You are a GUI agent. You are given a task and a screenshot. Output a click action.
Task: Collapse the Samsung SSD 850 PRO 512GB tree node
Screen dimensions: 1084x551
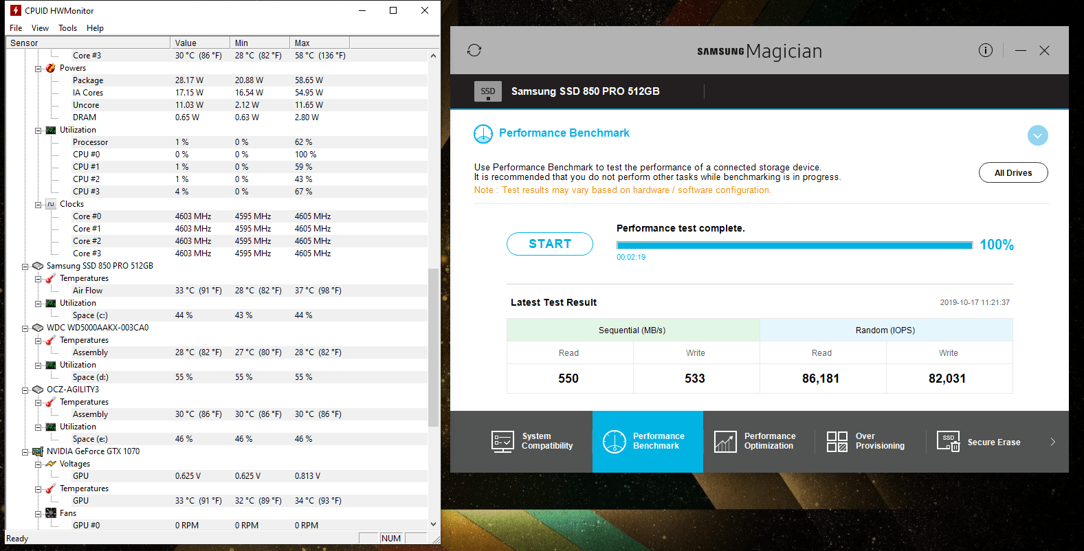tap(25, 267)
